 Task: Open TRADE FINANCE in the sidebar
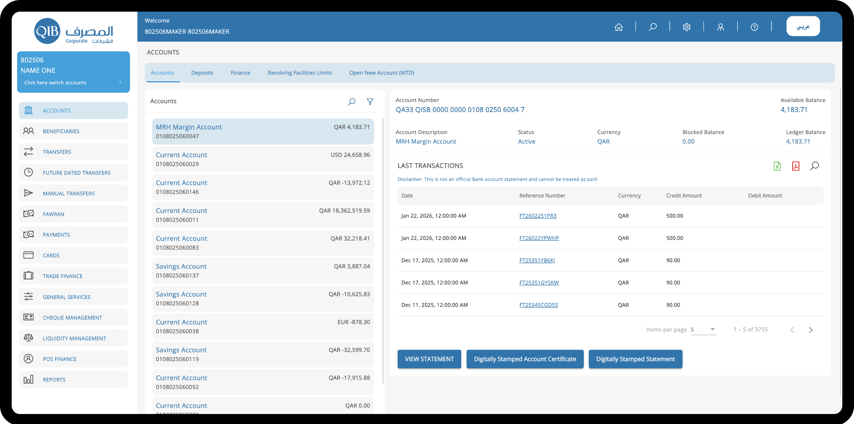coord(73,276)
